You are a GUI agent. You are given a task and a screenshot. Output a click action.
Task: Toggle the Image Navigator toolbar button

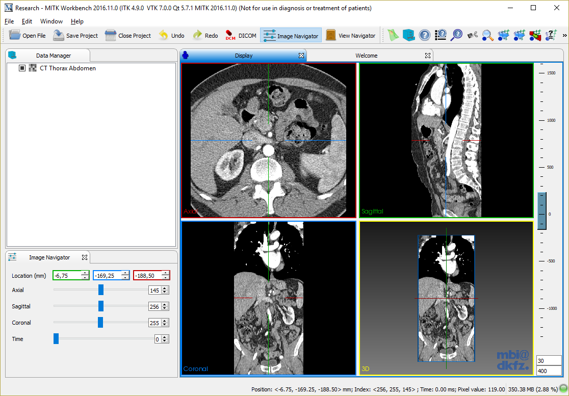point(291,36)
